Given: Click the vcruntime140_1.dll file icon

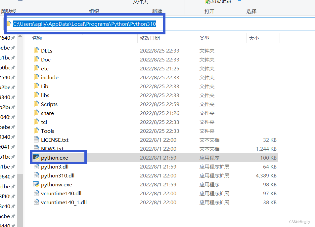Looking at the screenshot, I should tap(36, 202).
